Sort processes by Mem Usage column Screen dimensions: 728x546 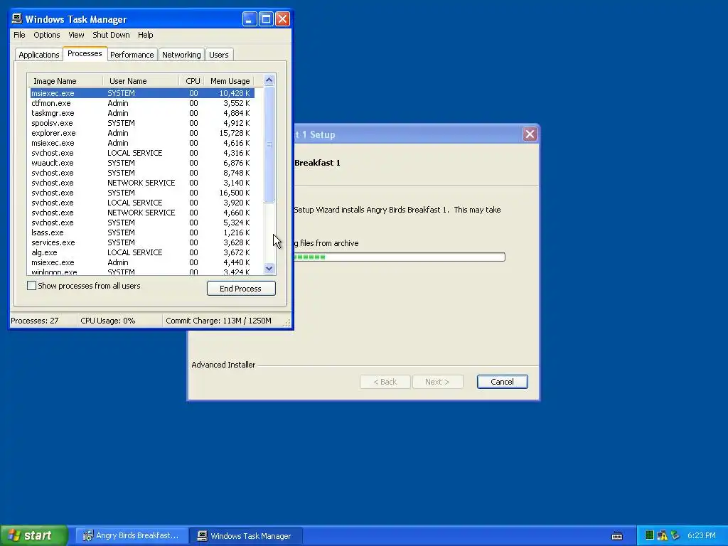point(229,81)
